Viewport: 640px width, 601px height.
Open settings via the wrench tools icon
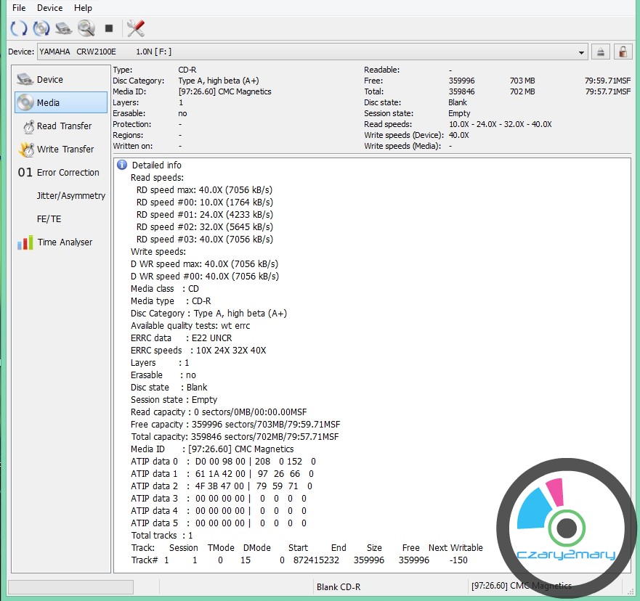coord(136,28)
